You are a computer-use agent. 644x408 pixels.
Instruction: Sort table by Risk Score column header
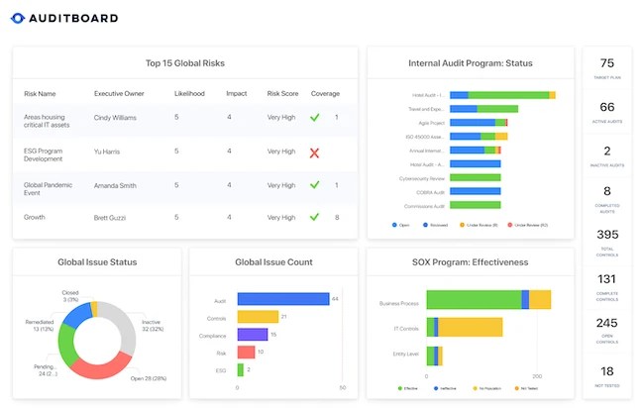click(282, 94)
